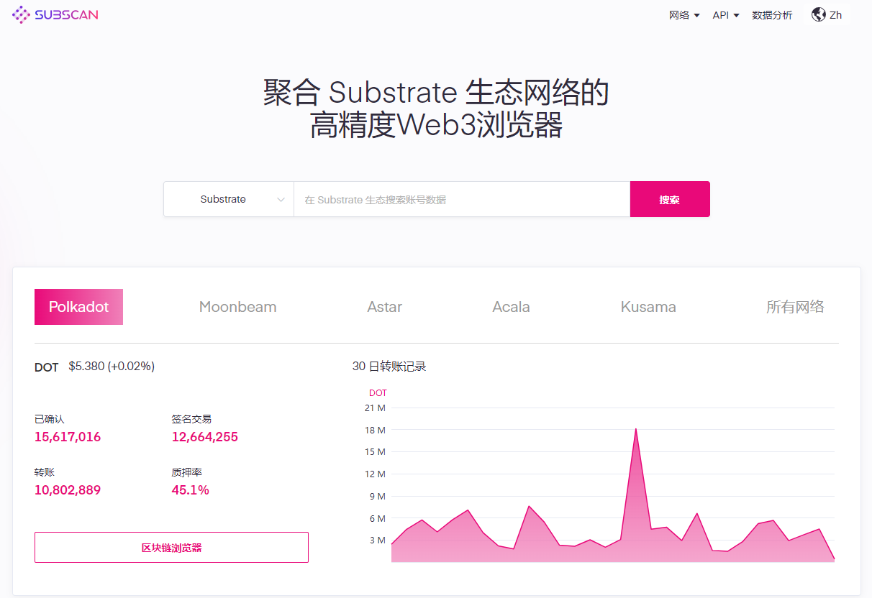Switch to the Astar tab
Image resolution: width=872 pixels, height=598 pixels.
click(x=384, y=307)
